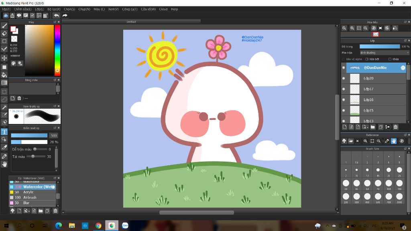Open the Pha trộn blend mode dropdown
This screenshot has height=231, width=411.
coord(384,53)
